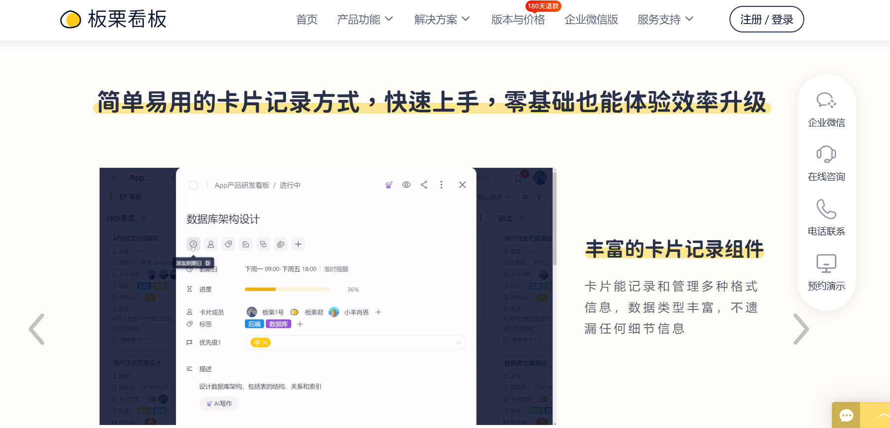Add card member using the person icon

pyautogui.click(x=211, y=244)
